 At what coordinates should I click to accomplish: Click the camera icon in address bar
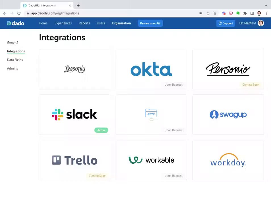(x=201, y=13)
